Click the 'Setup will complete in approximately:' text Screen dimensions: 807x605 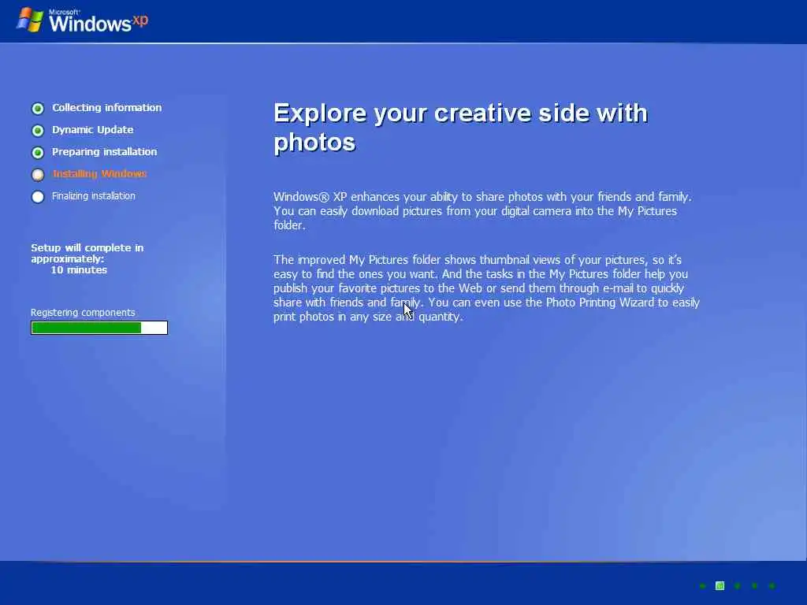(87, 253)
